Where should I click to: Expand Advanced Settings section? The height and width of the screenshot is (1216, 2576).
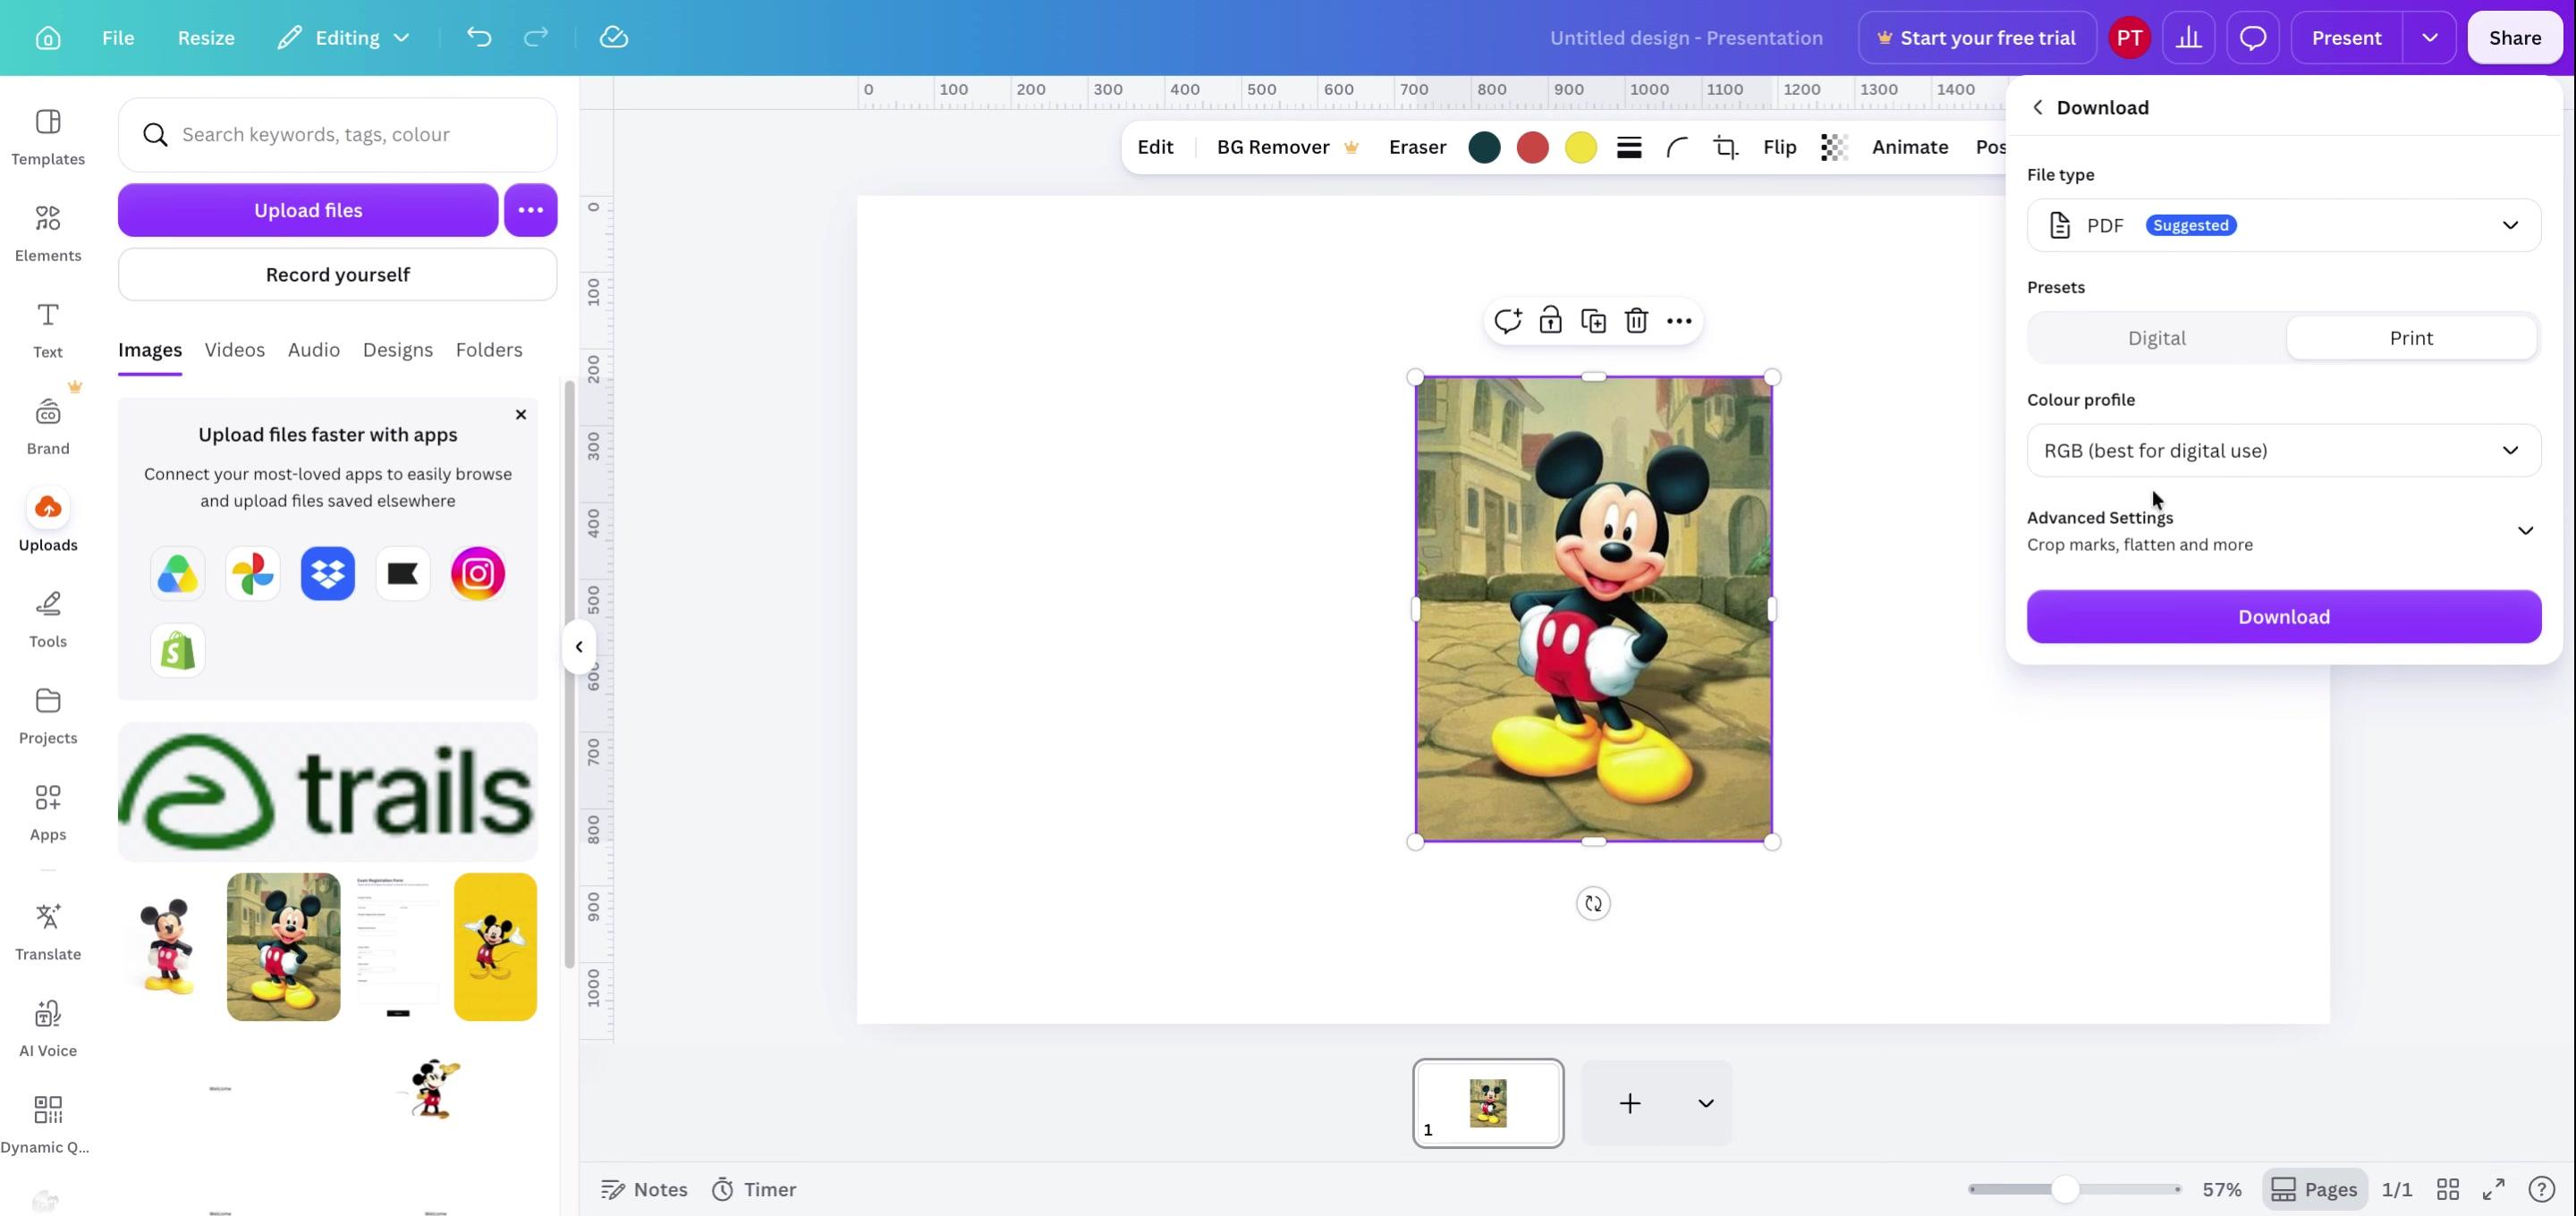coord(2283,531)
